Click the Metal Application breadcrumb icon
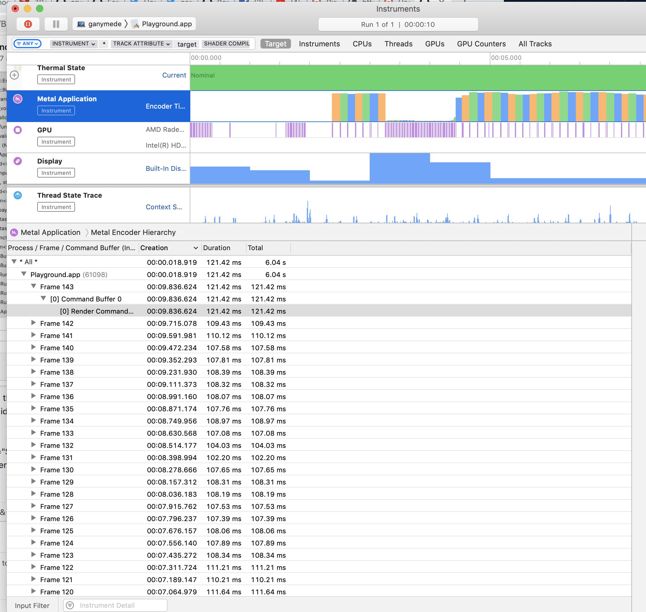 [14, 232]
